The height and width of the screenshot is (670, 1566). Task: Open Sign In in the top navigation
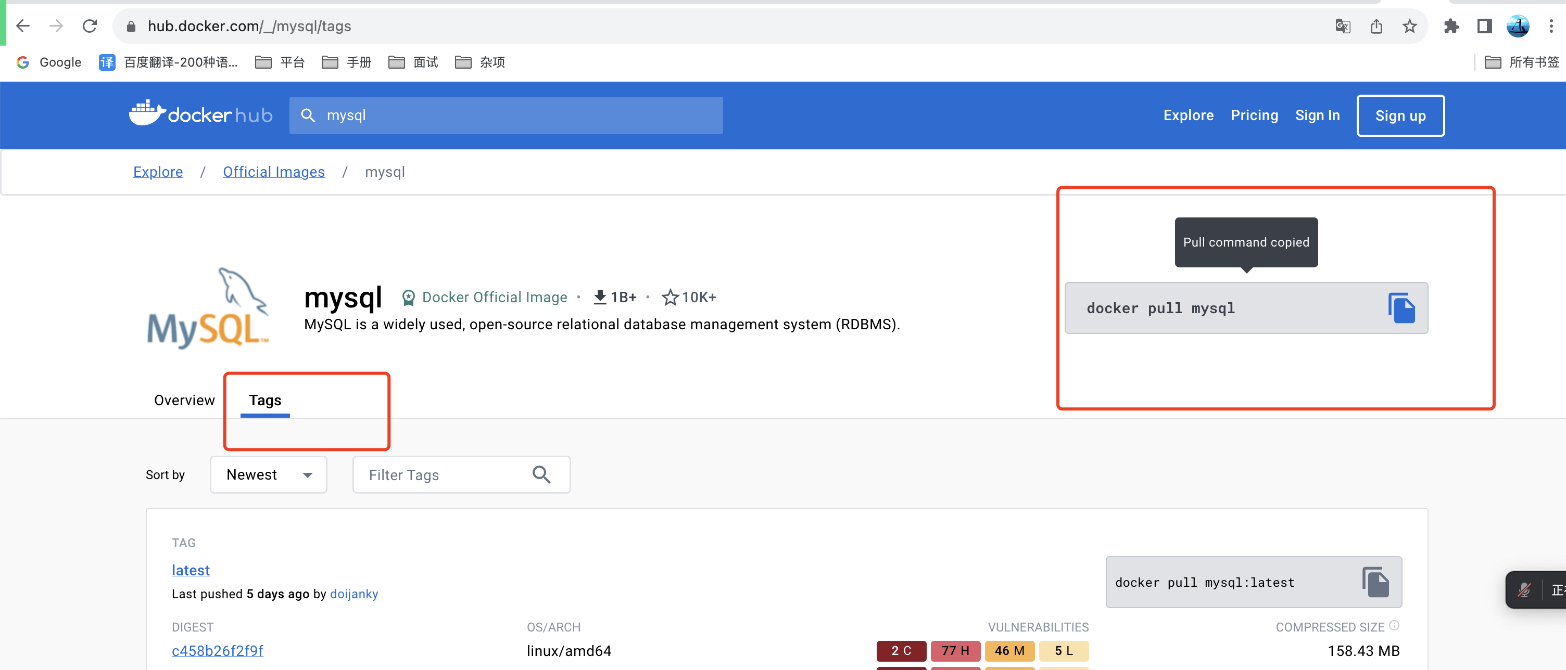[1317, 115]
